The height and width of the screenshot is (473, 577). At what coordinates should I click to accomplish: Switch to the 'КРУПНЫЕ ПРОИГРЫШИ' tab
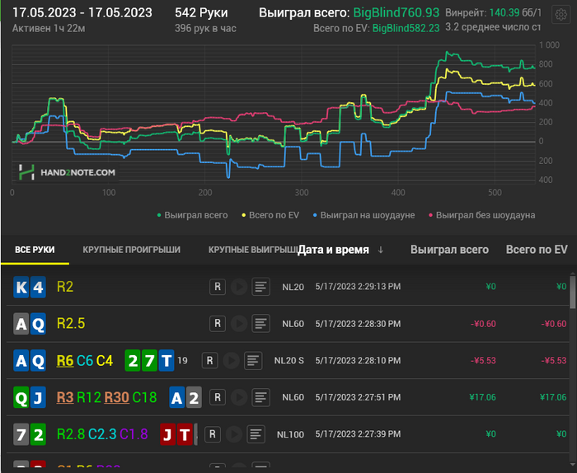pyautogui.click(x=131, y=250)
